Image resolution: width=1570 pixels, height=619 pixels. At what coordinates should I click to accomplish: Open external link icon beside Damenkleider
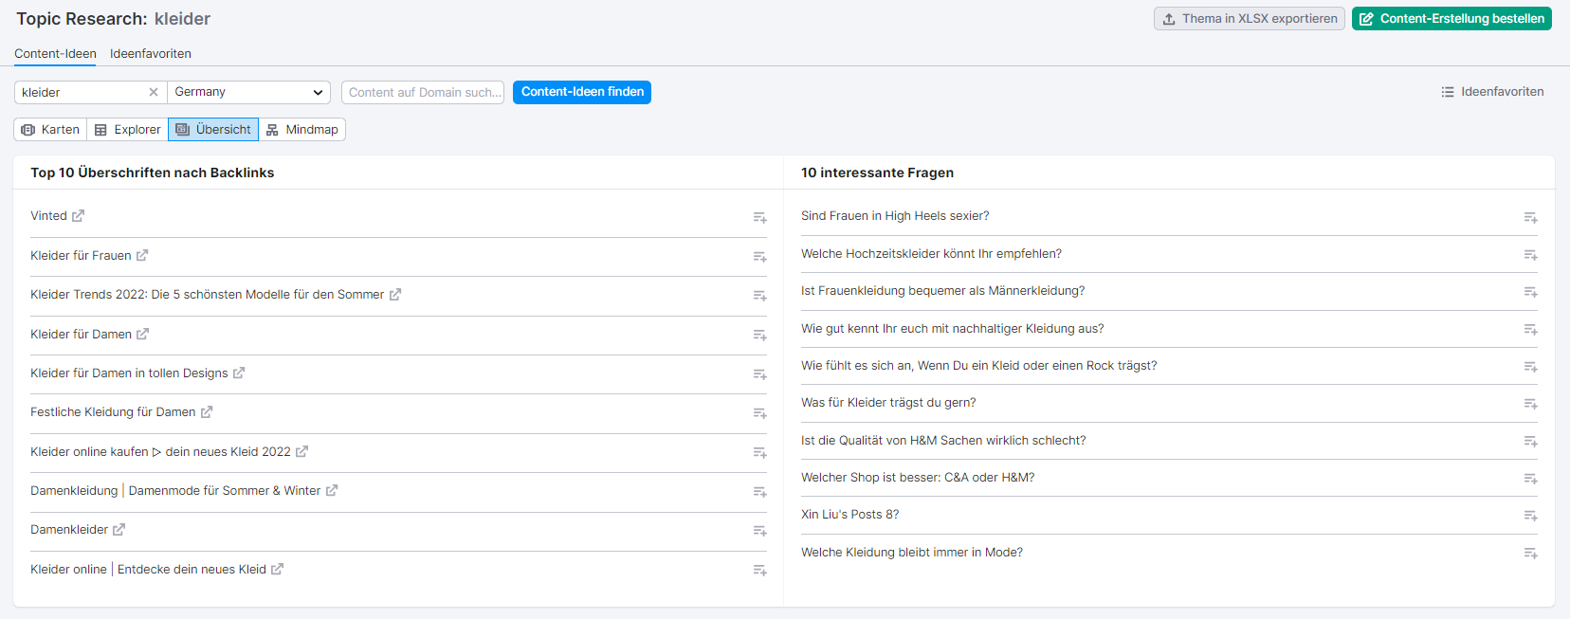[x=119, y=530]
